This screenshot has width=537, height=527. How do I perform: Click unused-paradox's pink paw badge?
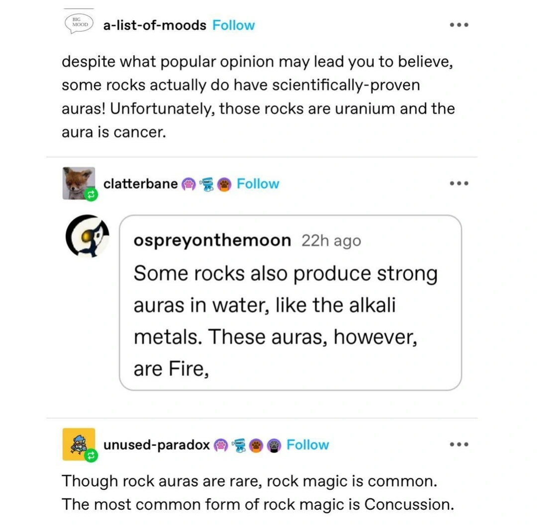pos(220,445)
